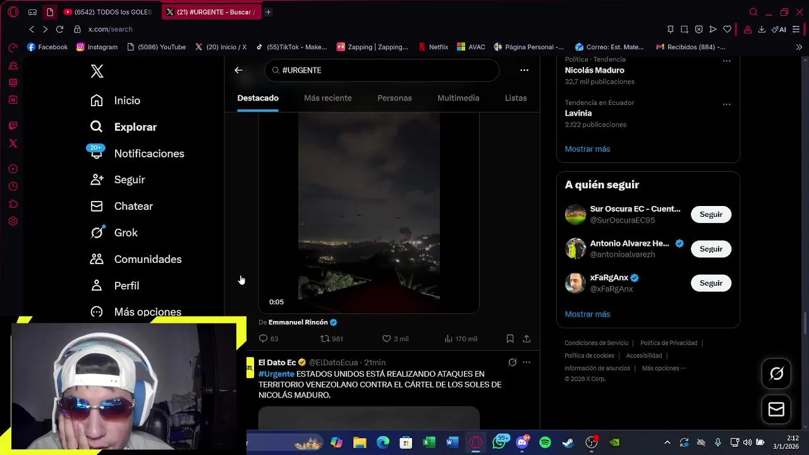809x455 pixels.
Task: Open Steam from the taskbar
Action: click(x=568, y=442)
